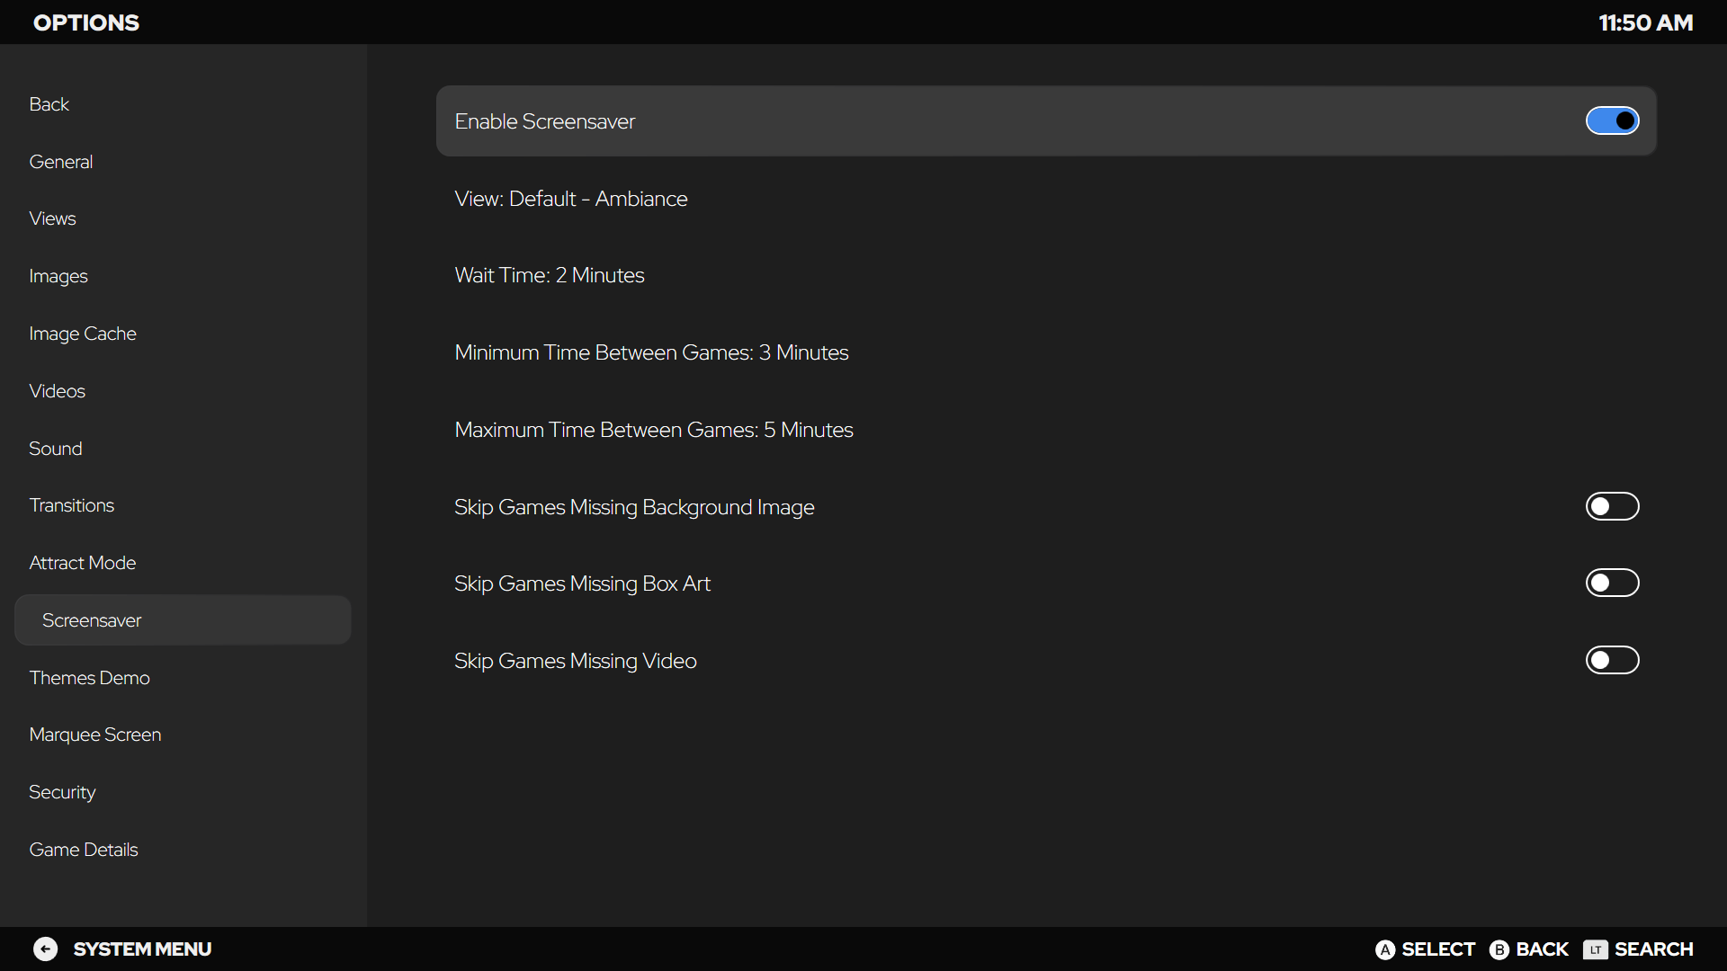
Task: Click the SEARCH prompt label
Action: [1653, 949]
